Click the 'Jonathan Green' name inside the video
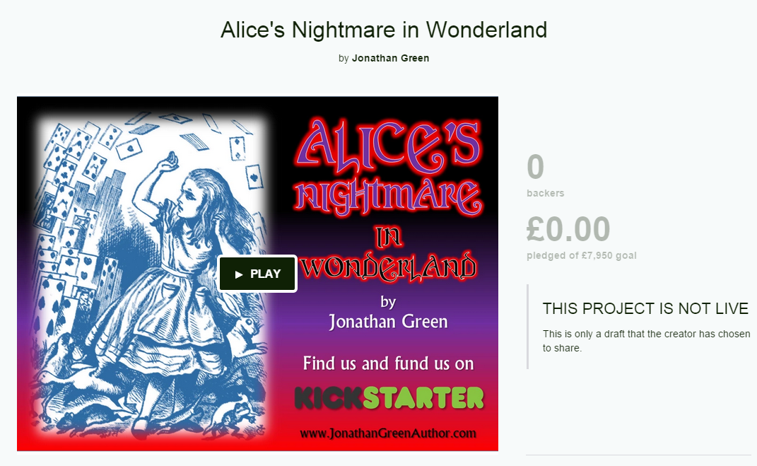 (x=389, y=322)
